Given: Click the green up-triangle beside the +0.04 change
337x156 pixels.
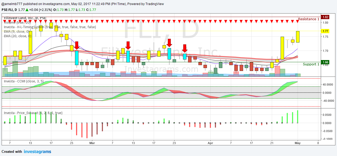Looking at the screenshot, I should pyautogui.click(x=26, y=11).
